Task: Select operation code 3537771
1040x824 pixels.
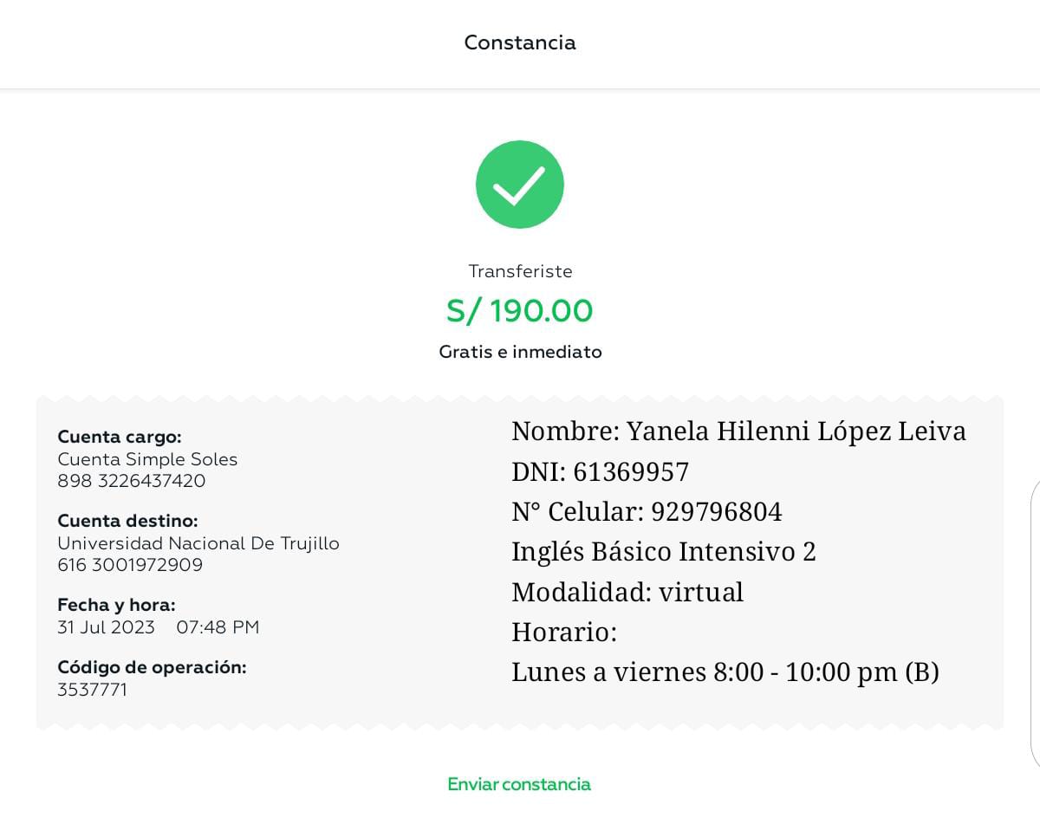Action: click(x=92, y=690)
